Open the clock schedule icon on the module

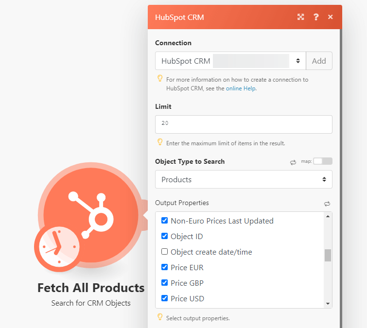[59, 246]
